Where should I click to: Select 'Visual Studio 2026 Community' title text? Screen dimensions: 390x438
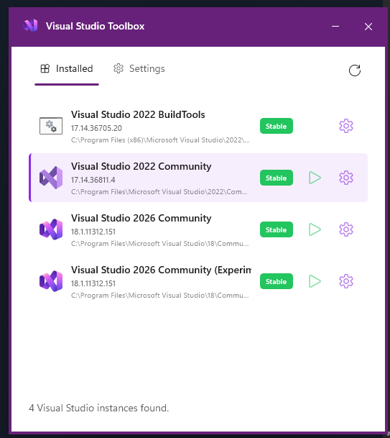click(x=141, y=218)
